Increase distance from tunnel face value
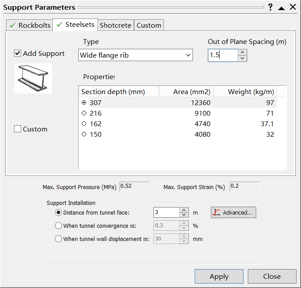301x288 pixels. [184, 210]
